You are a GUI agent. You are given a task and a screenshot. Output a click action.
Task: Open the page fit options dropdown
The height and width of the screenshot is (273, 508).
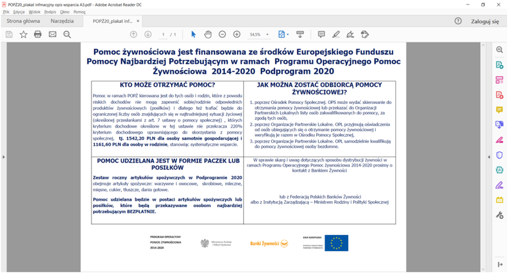(283, 34)
